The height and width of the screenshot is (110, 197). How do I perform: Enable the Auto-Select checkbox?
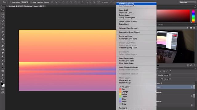tap(10, 2)
